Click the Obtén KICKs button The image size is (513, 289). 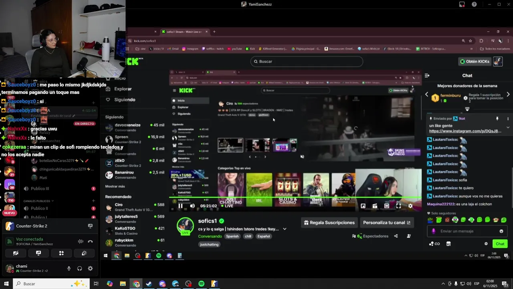tap(475, 61)
